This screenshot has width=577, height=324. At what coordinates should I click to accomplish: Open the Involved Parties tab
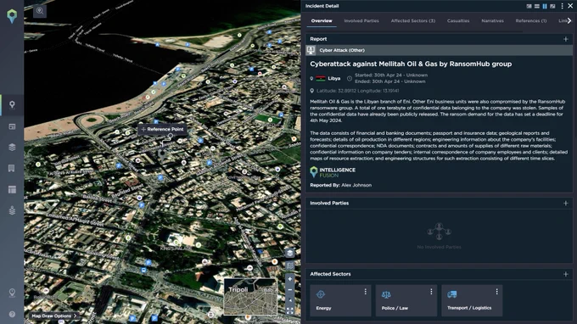tap(361, 21)
